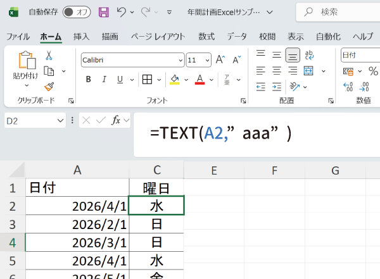The image size is (380, 279).
Task: Click the Borders grid icon
Action: coord(147,79)
